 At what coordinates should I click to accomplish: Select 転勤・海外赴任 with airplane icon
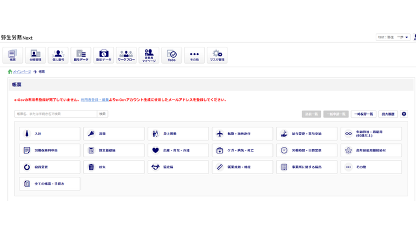242,133
